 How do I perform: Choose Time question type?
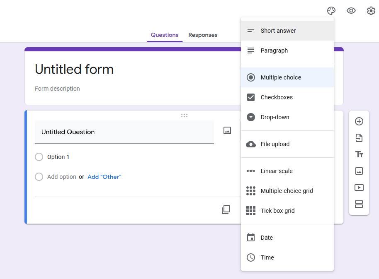(287, 257)
